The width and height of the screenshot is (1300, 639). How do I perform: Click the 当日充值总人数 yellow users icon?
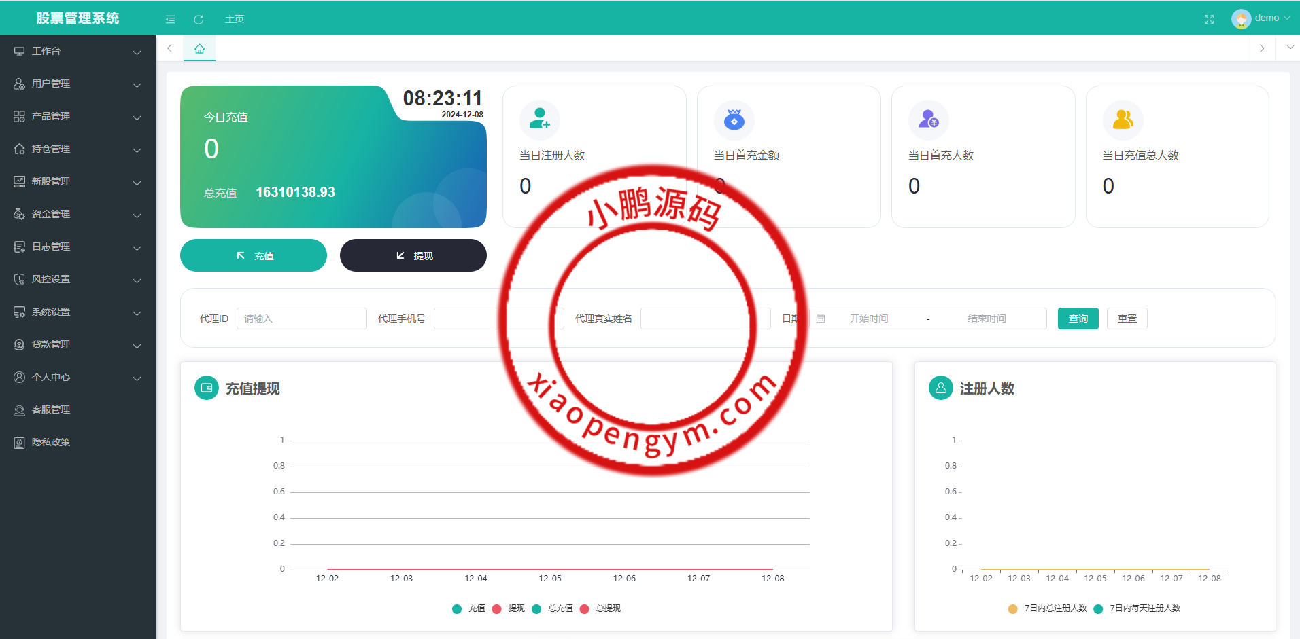1123,119
